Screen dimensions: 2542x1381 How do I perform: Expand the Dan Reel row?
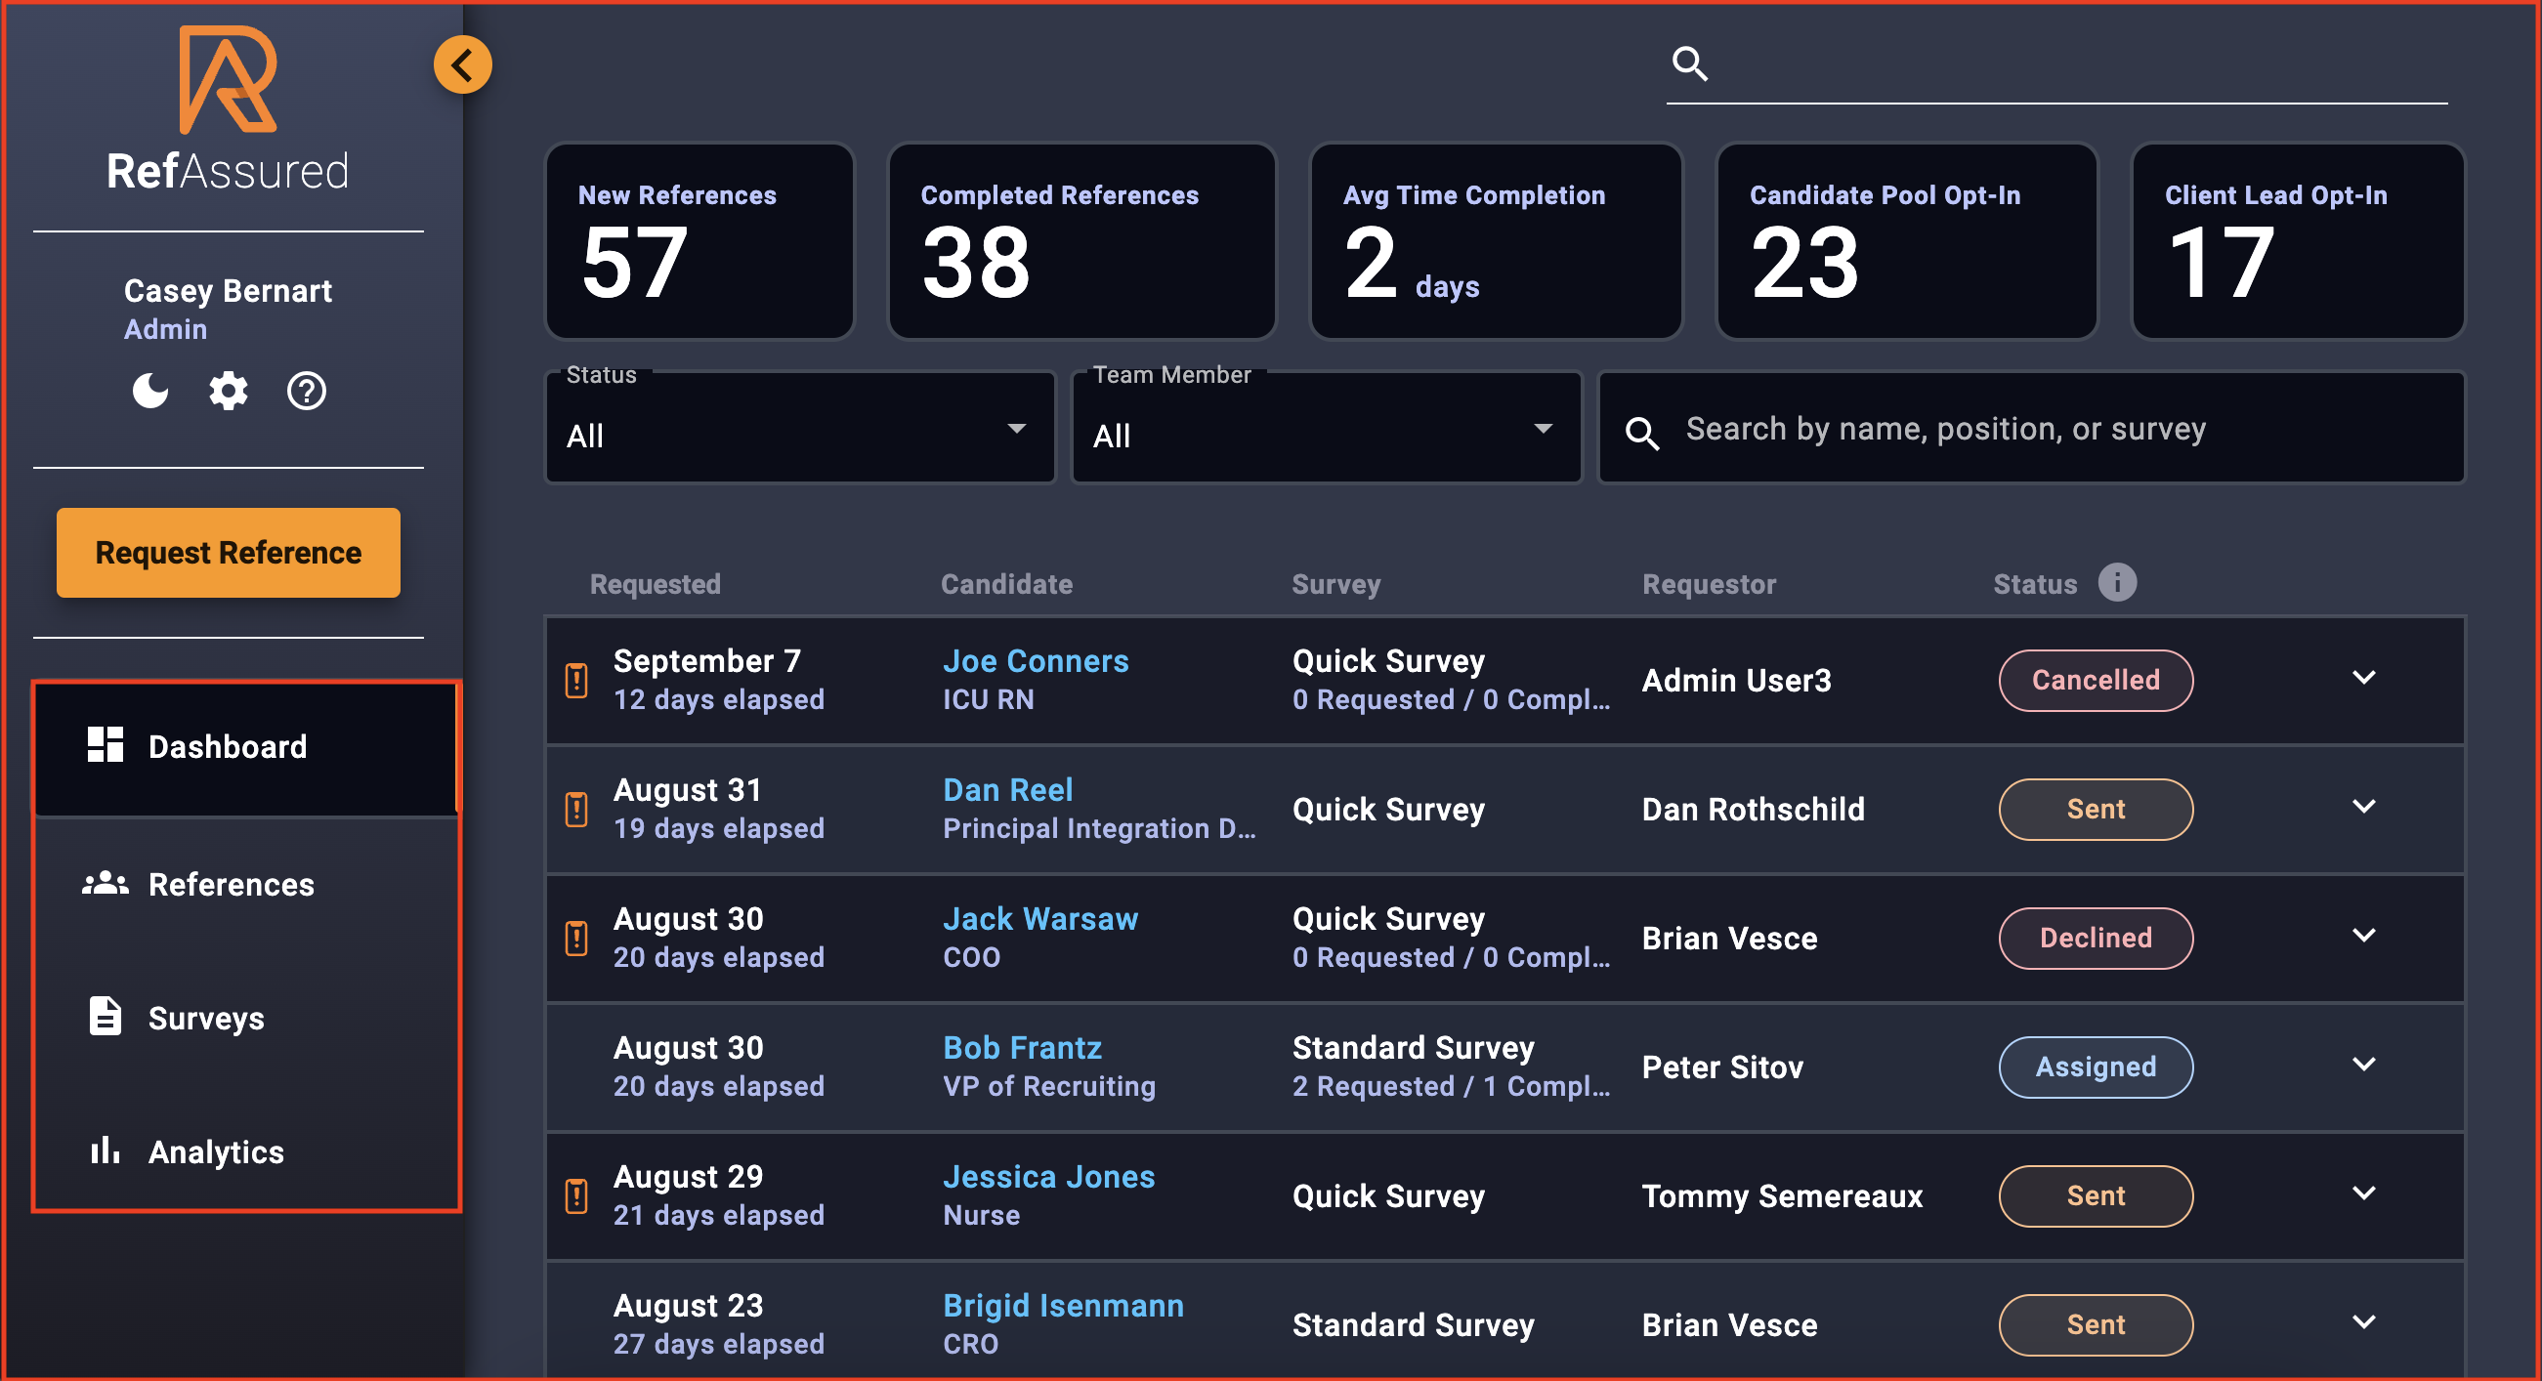2363,807
